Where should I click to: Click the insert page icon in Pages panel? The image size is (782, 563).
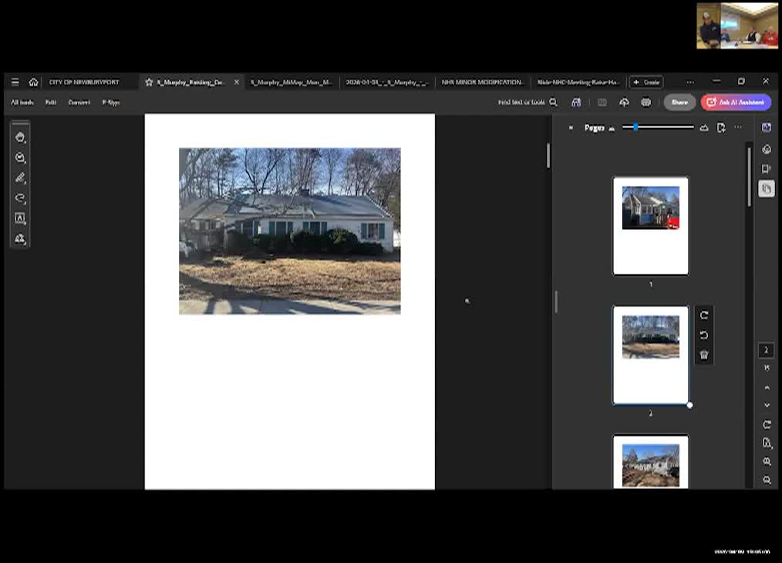tap(721, 128)
